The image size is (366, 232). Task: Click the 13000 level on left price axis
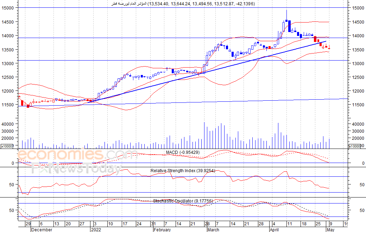pyautogui.click(x=8, y=63)
